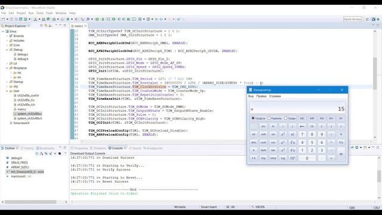Screen dimensions: 382x215
Task: Collapse the Sinus project node
Action: 3,32
